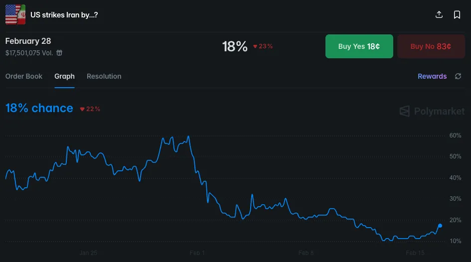Click the Feb 1 date on the chart axis

[x=197, y=253]
